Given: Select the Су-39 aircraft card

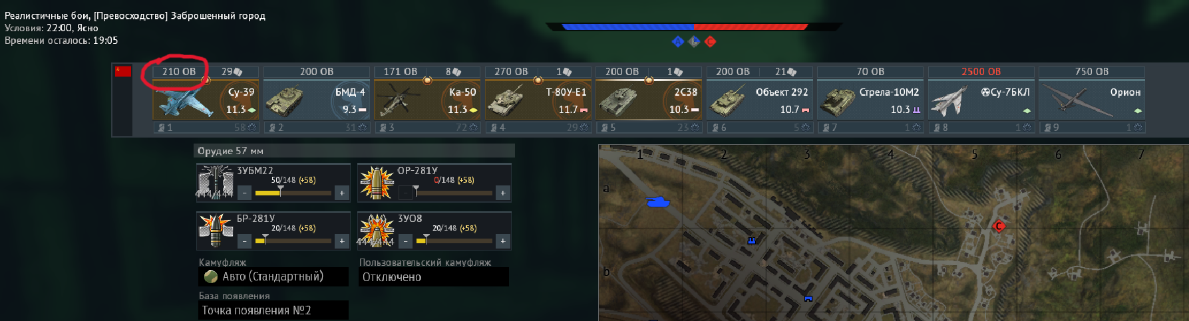Looking at the screenshot, I should [x=206, y=100].
